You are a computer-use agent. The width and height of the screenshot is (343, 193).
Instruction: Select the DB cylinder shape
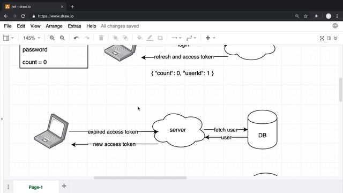[262, 130]
